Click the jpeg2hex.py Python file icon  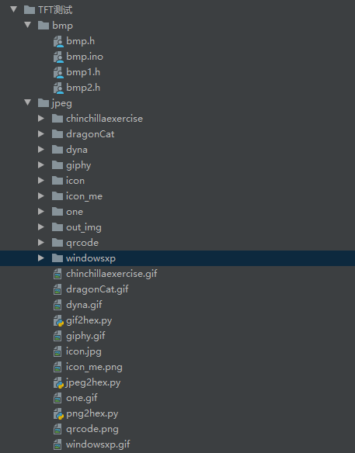click(x=58, y=382)
